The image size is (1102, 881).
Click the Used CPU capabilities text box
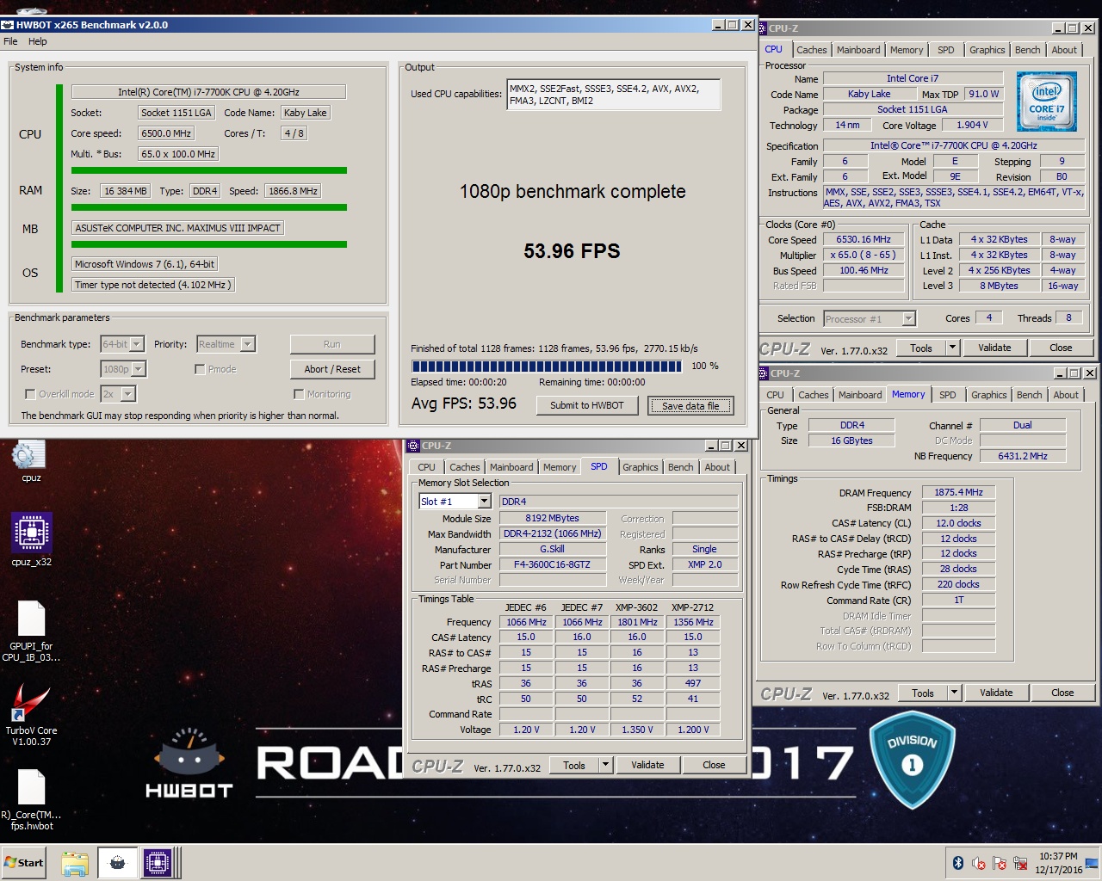(614, 95)
